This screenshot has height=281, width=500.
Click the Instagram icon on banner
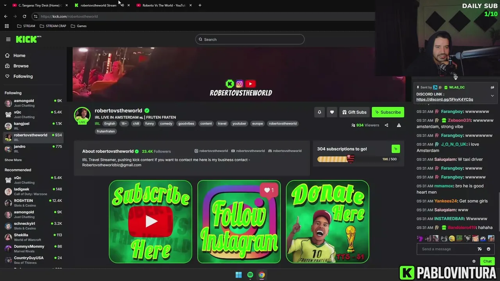click(x=239, y=84)
